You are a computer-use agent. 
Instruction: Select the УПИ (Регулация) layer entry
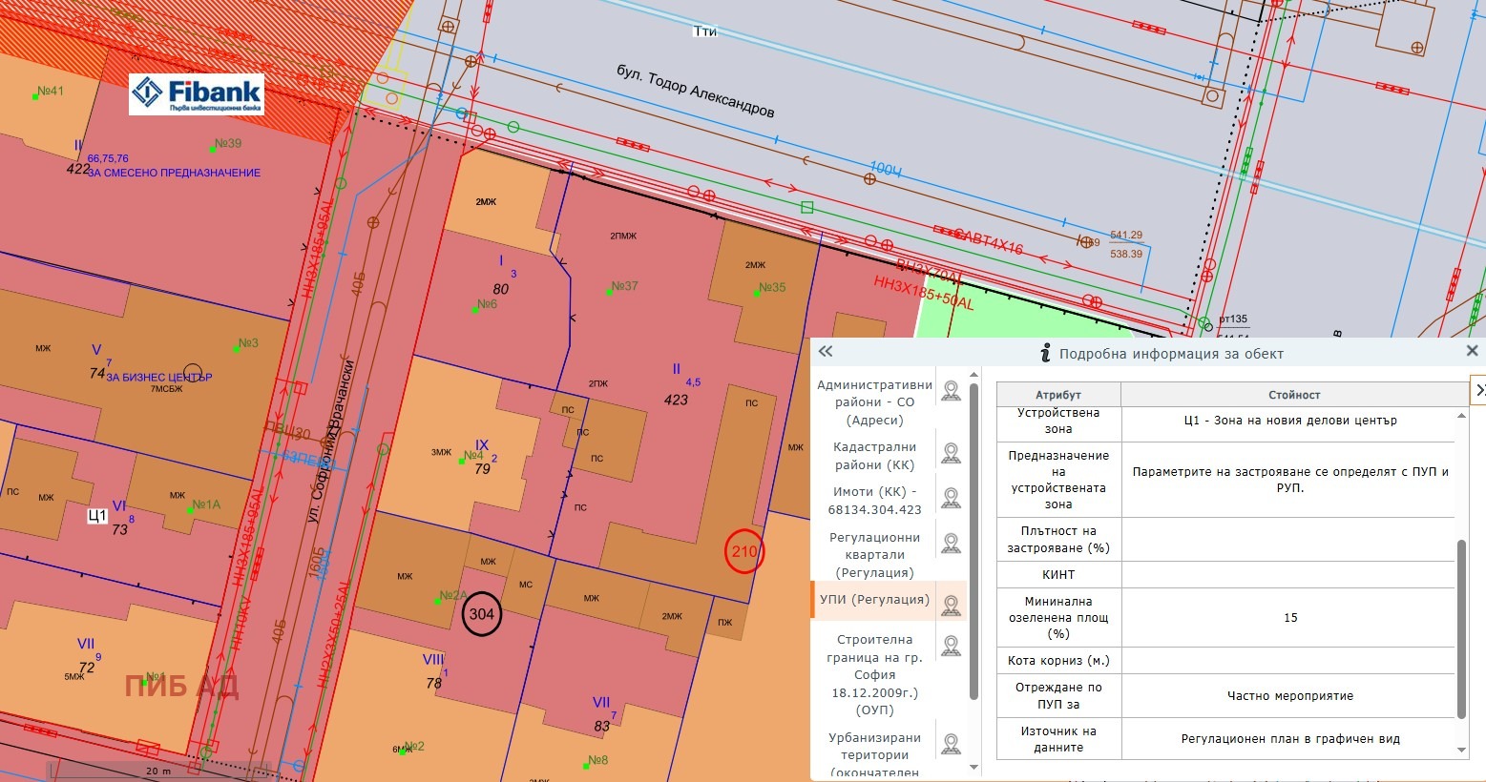tap(873, 600)
